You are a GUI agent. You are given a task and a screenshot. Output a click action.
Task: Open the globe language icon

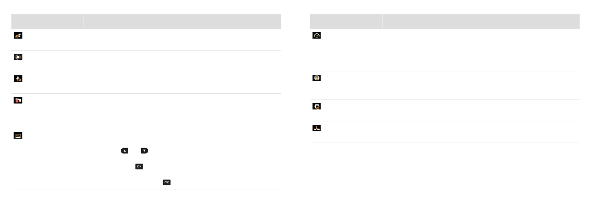tap(317, 78)
